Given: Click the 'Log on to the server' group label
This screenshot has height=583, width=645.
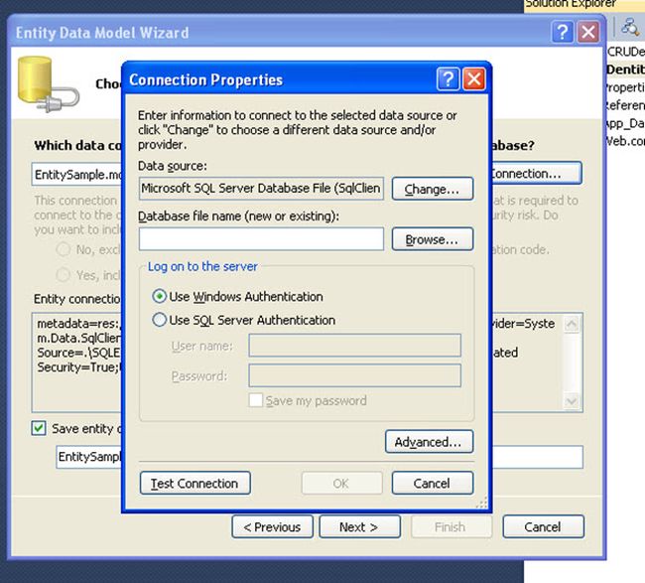Looking at the screenshot, I should [202, 266].
